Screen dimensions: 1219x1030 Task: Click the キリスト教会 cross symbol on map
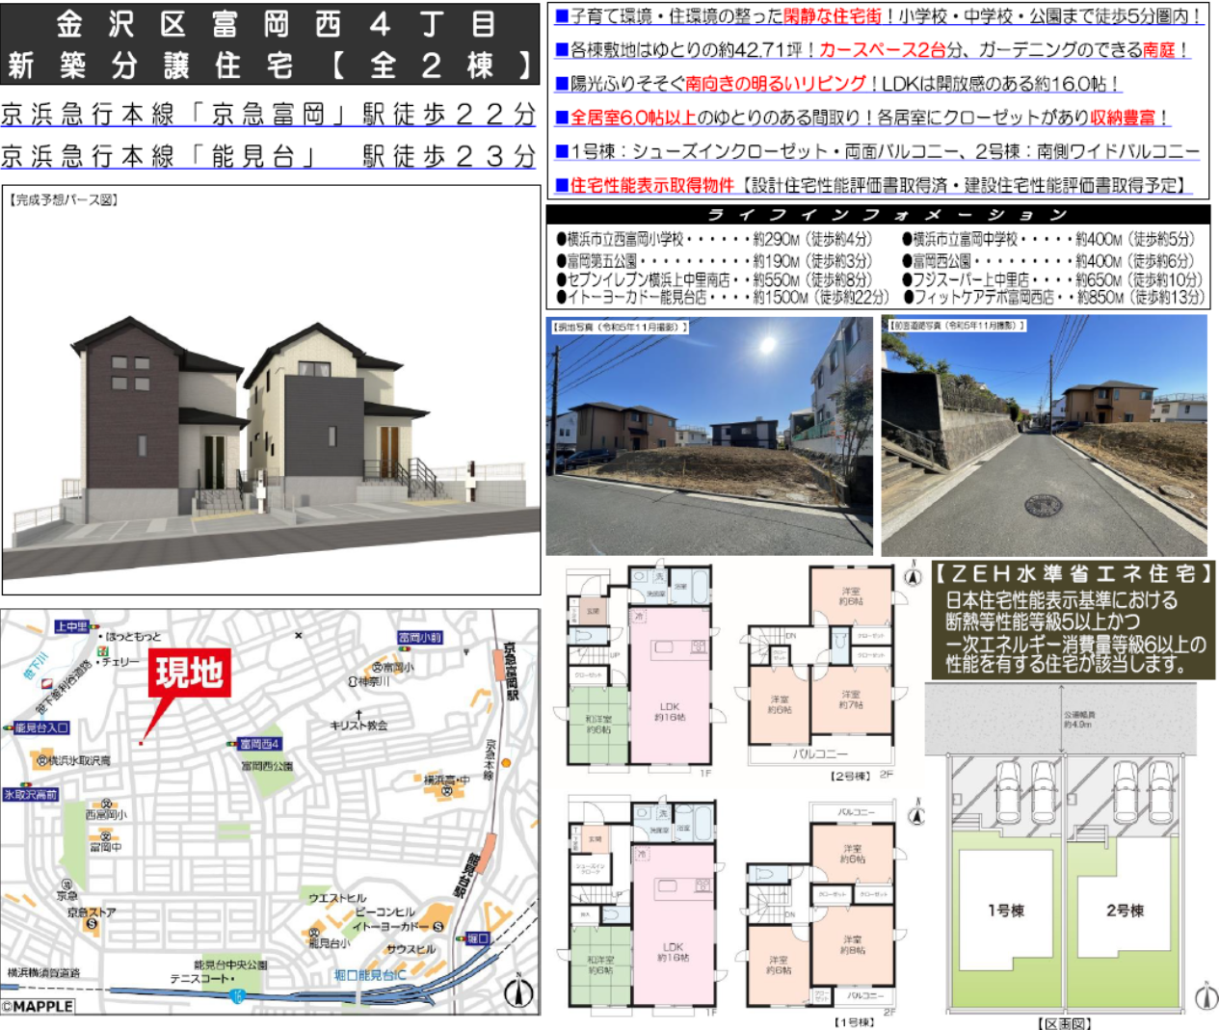click(x=358, y=713)
